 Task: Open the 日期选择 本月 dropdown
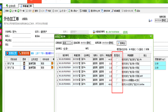click(x=72, y=43)
